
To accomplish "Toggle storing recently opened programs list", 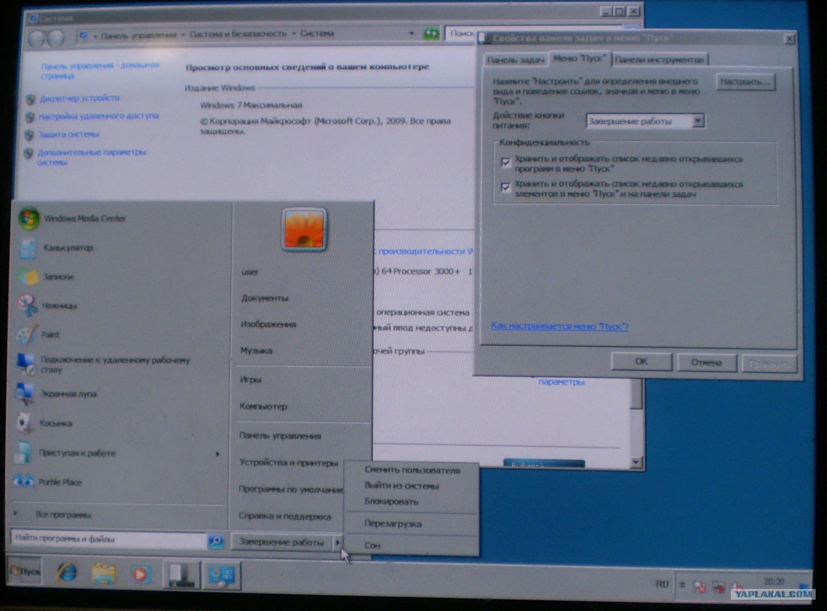I will click(x=506, y=163).
